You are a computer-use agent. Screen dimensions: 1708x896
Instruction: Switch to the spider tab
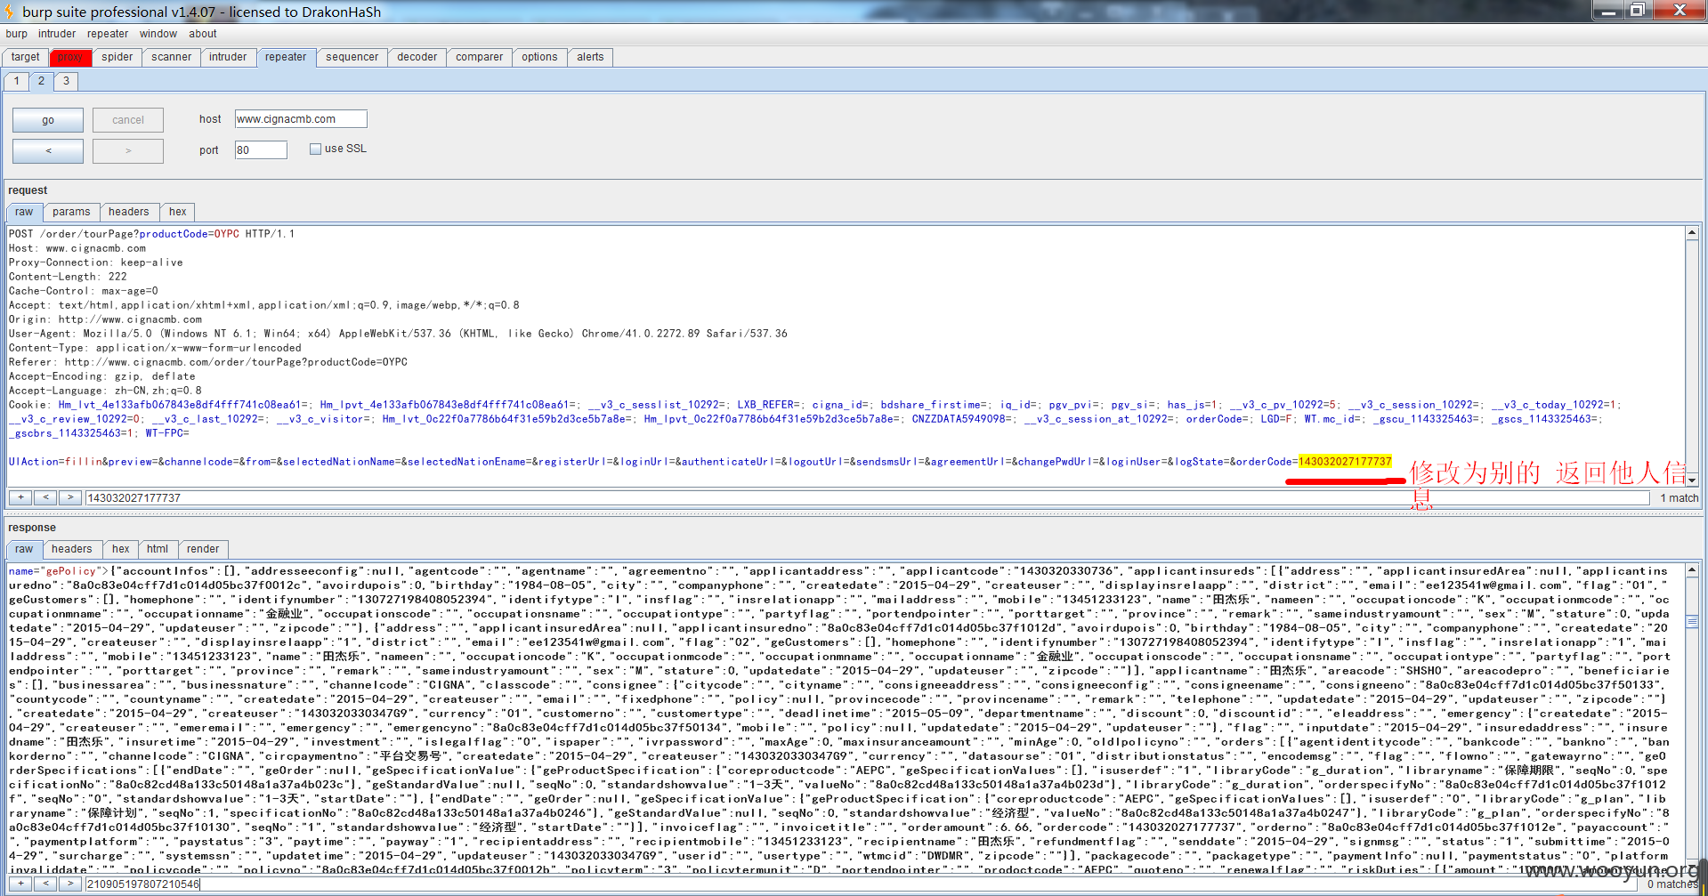(117, 57)
